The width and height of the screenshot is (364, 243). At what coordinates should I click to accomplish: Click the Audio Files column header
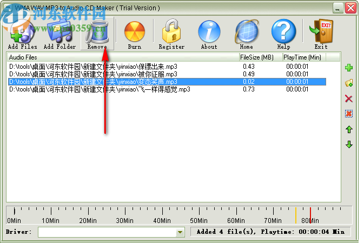coord(123,57)
